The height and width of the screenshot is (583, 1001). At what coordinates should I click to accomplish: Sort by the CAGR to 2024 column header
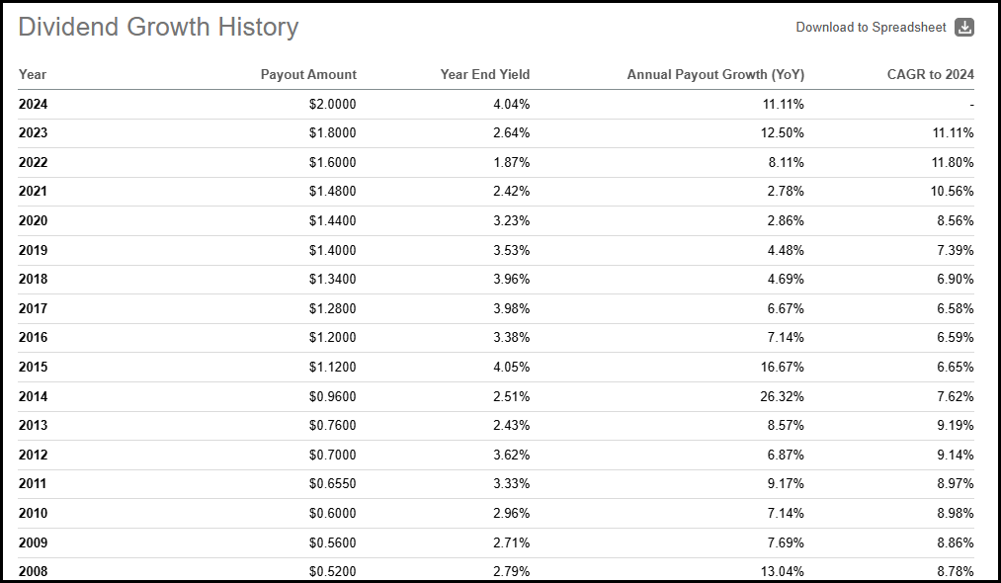[x=930, y=74]
